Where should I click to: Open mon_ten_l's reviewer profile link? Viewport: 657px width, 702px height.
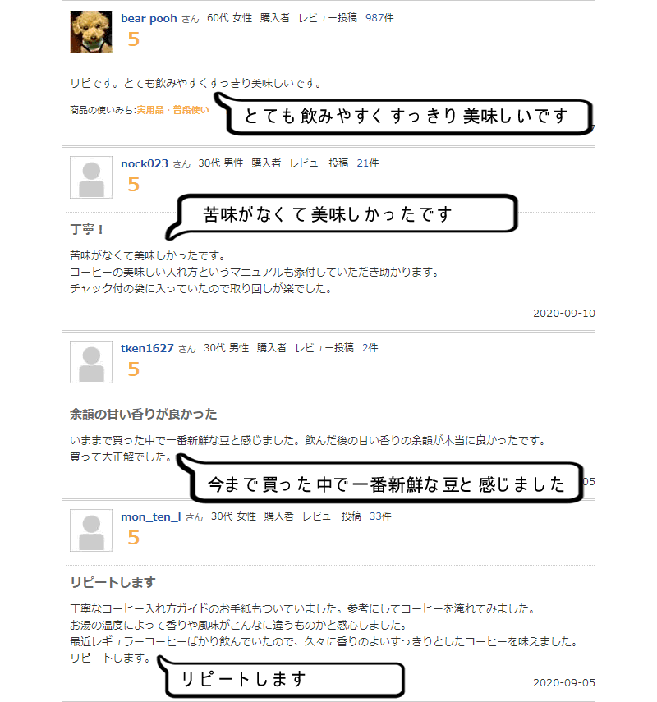[151, 516]
